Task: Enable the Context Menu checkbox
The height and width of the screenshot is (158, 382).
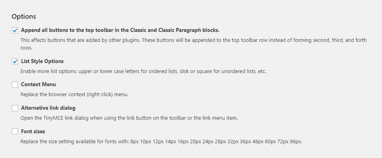Action: point(15,85)
